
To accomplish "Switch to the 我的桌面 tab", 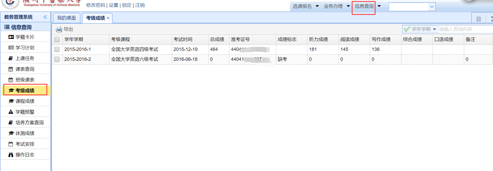I will [x=67, y=18].
